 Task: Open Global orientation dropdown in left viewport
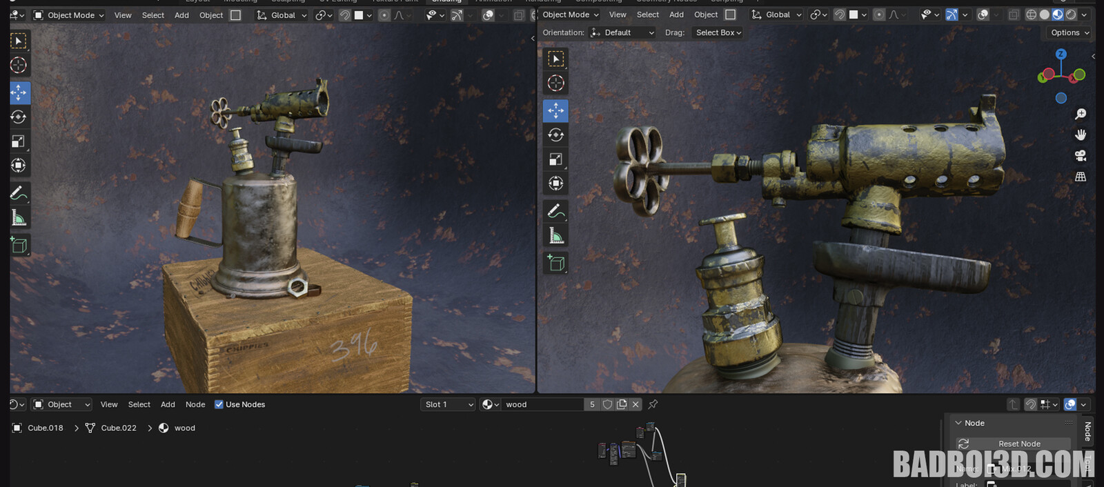click(282, 15)
